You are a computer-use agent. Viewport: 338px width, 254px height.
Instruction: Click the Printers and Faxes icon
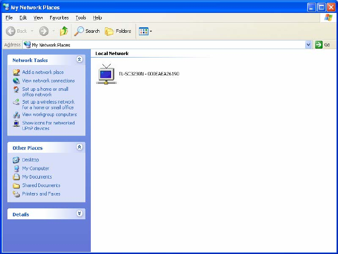(16, 194)
